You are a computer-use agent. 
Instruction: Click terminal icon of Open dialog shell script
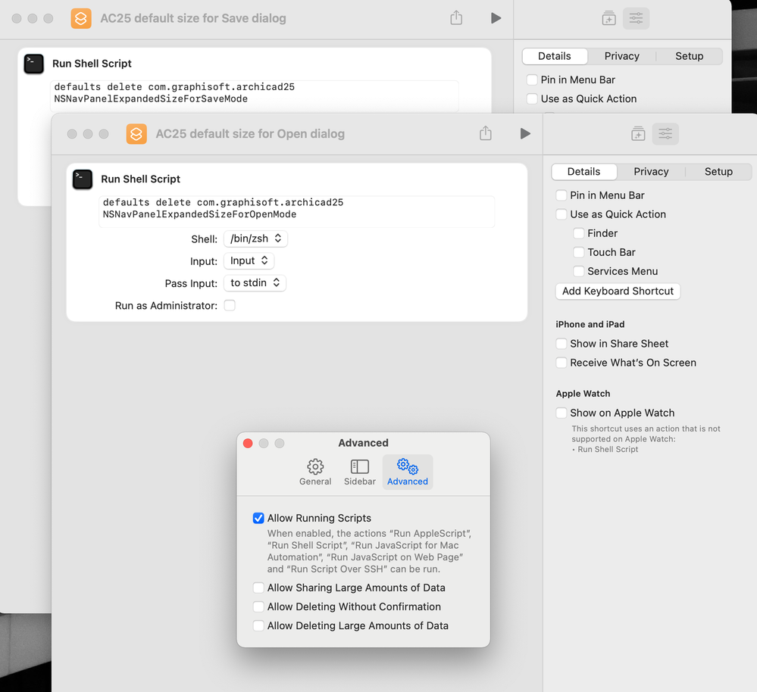pos(83,179)
